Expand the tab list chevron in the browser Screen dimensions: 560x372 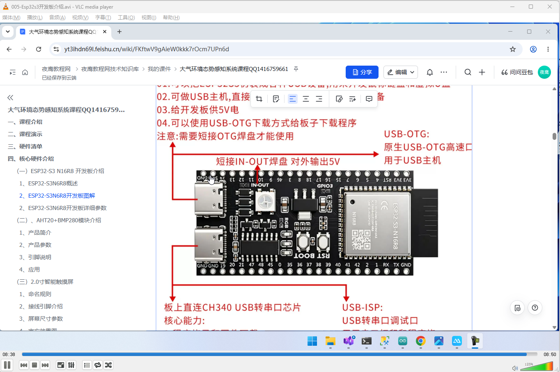pyautogui.click(x=7, y=32)
